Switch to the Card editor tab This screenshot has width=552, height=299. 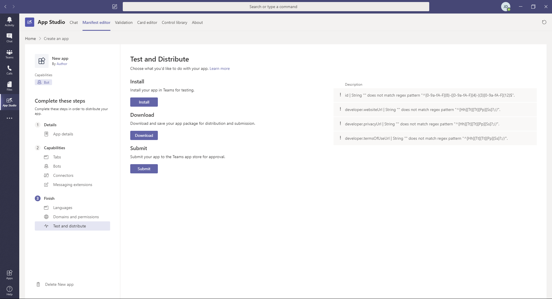click(x=147, y=22)
